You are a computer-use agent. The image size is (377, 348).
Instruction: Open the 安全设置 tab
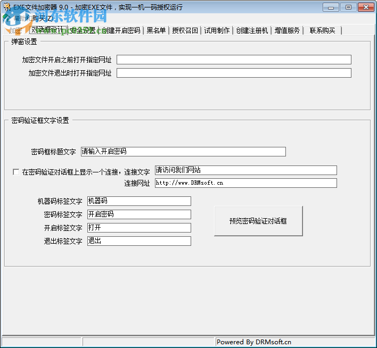click(x=83, y=30)
